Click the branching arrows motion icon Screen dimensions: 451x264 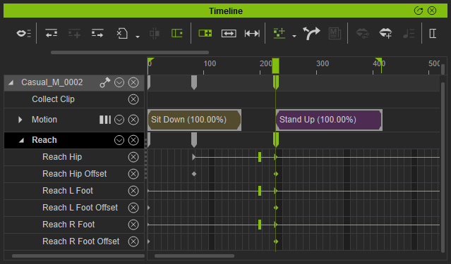pos(311,33)
